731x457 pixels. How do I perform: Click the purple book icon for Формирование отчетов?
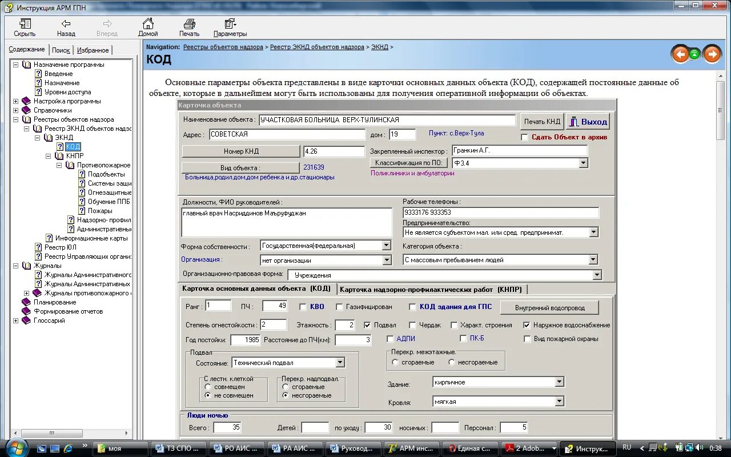click(x=26, y=311)
